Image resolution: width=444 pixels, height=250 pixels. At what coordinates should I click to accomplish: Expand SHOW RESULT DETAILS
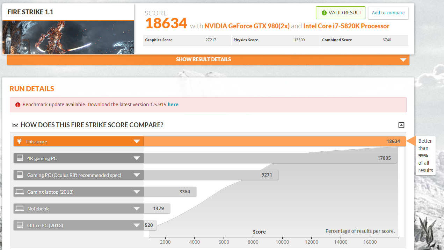203,59
